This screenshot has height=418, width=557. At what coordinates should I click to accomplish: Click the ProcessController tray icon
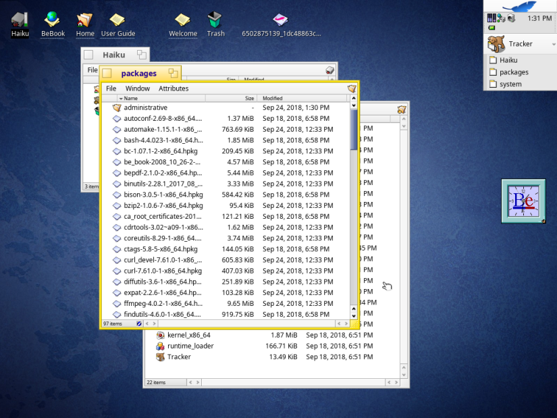pyautogui.click(x=492, y=18)
